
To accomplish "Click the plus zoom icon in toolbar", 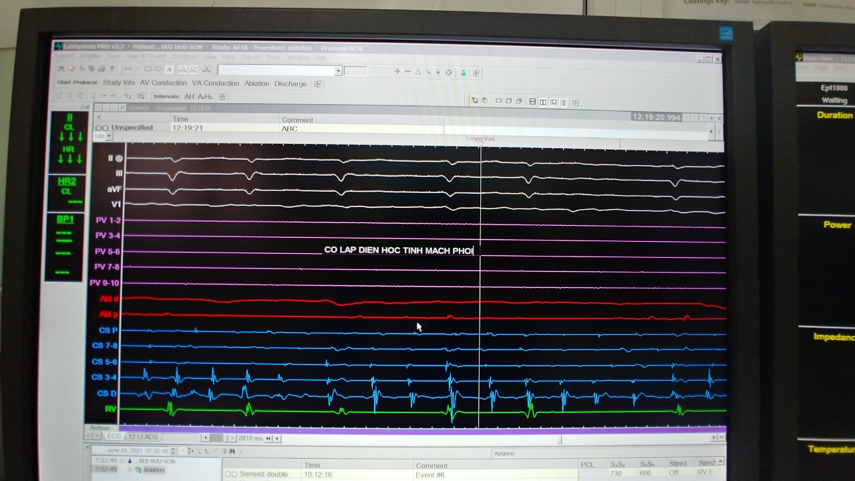I will (397, 72).
